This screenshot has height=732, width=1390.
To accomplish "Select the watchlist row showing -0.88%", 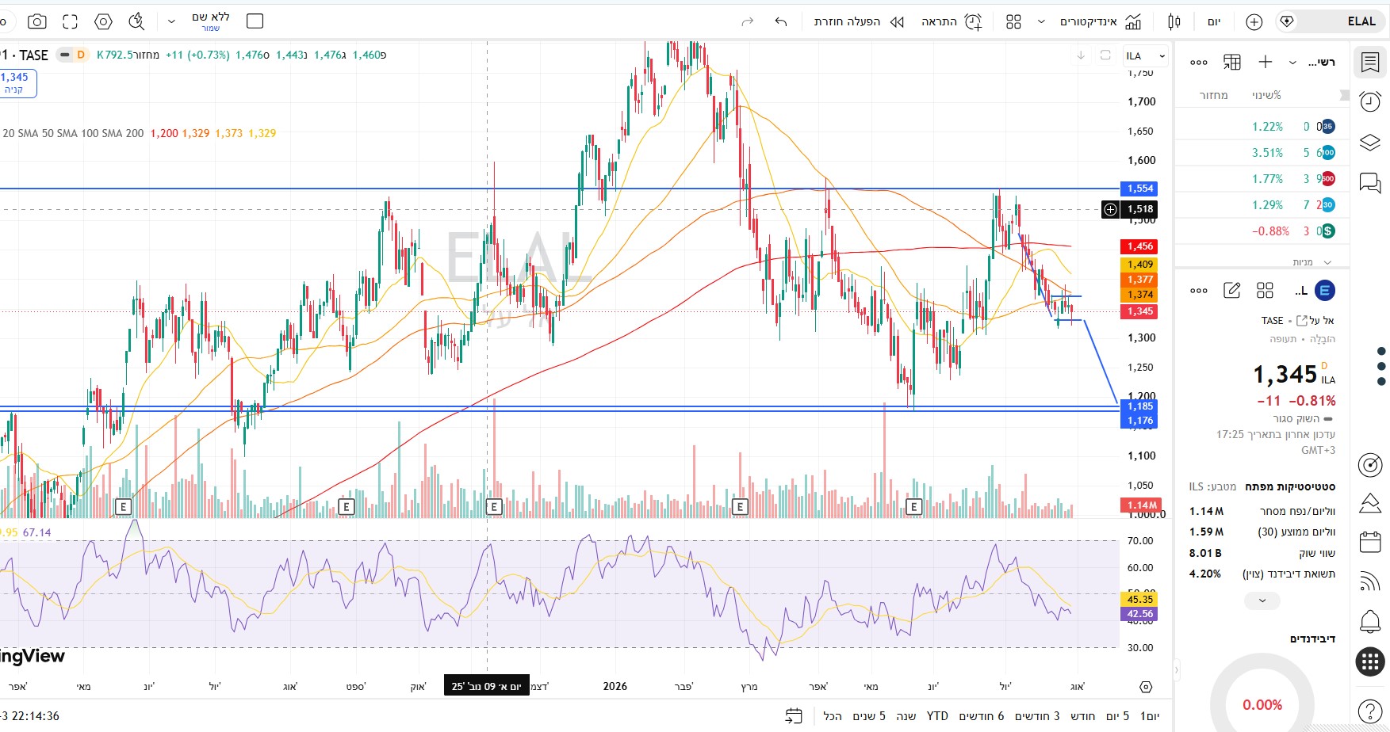I will point(1262,231).
